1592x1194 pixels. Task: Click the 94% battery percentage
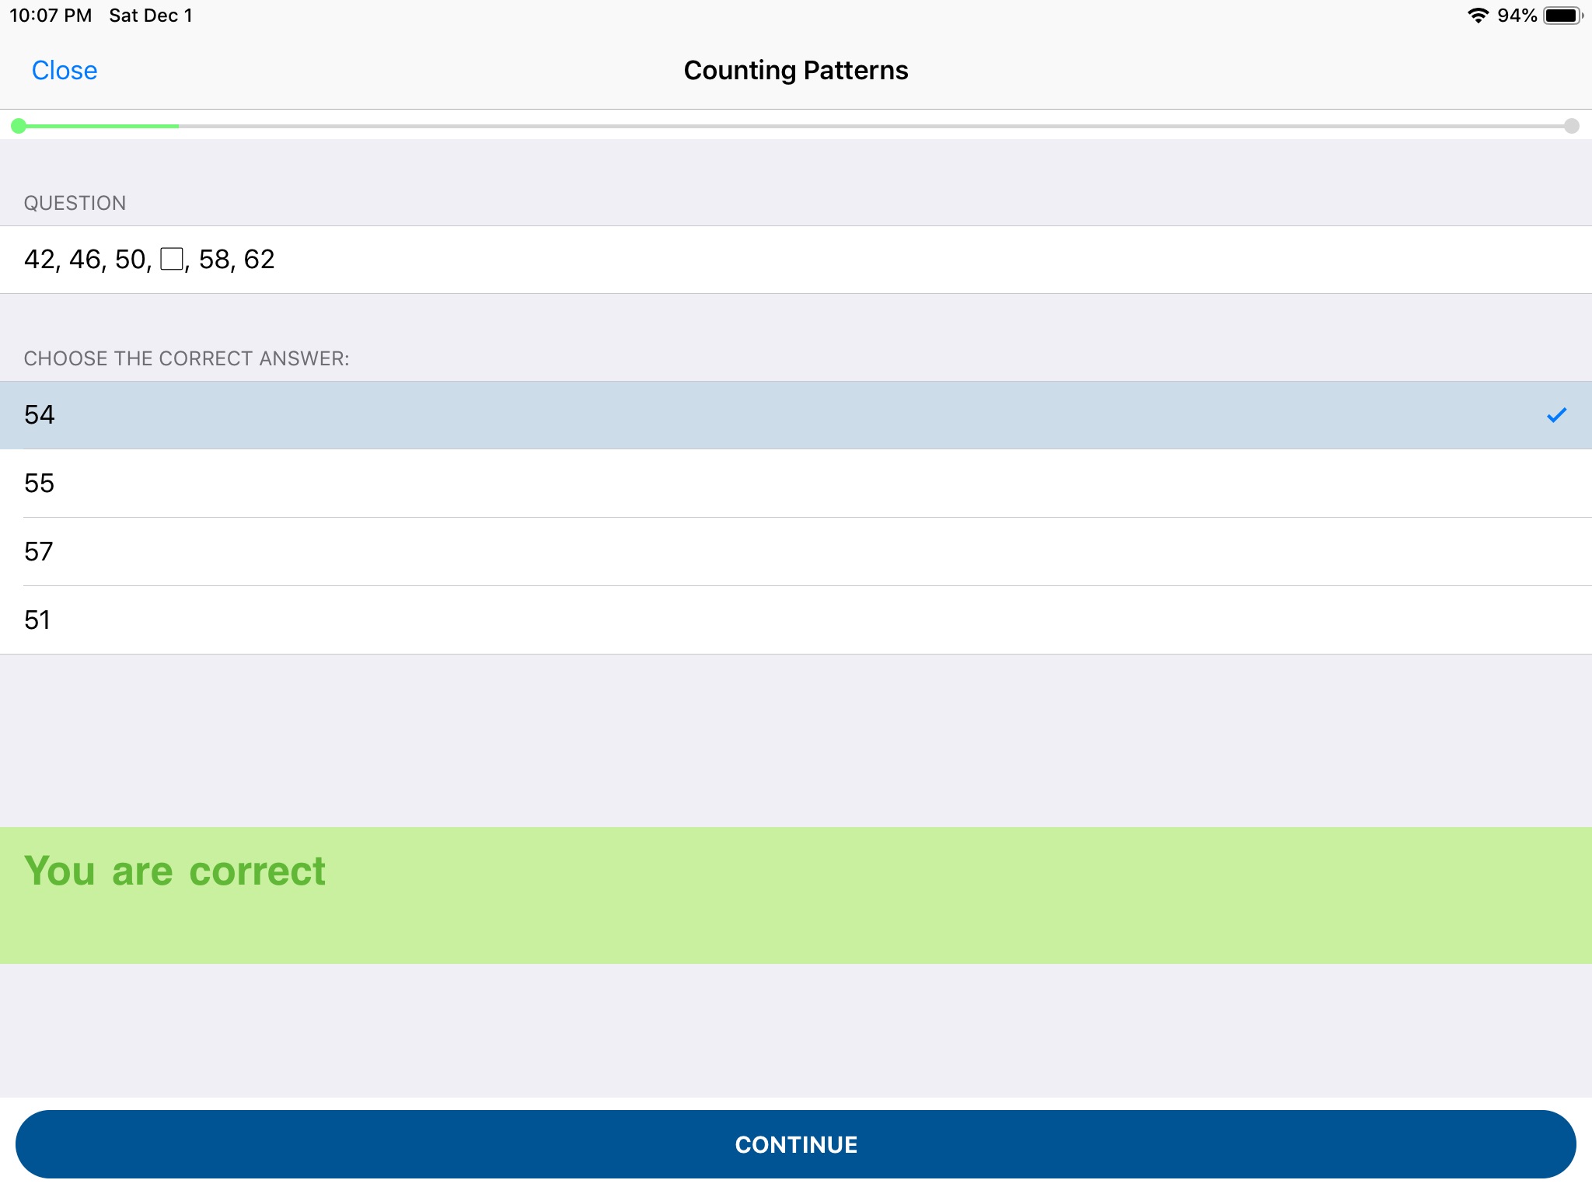pos(1517,16)
